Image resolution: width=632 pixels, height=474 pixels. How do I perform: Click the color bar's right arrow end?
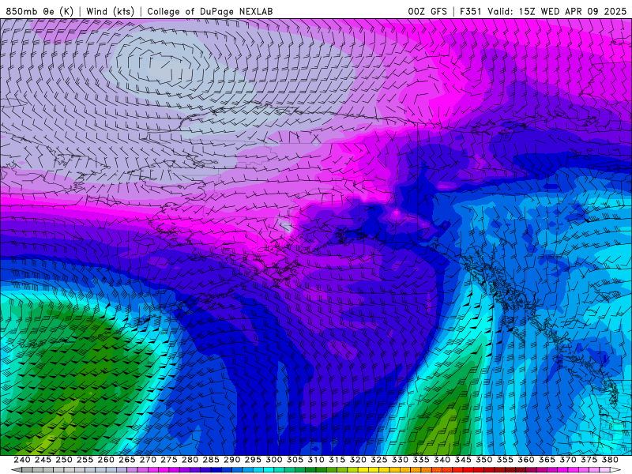tap(615, 470)
